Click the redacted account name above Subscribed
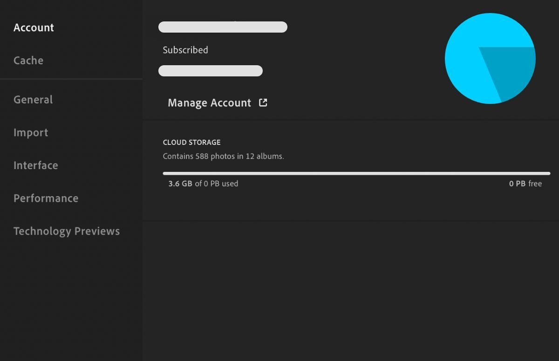The width and height of the screenshot is (559, 361). coord(223,27)
